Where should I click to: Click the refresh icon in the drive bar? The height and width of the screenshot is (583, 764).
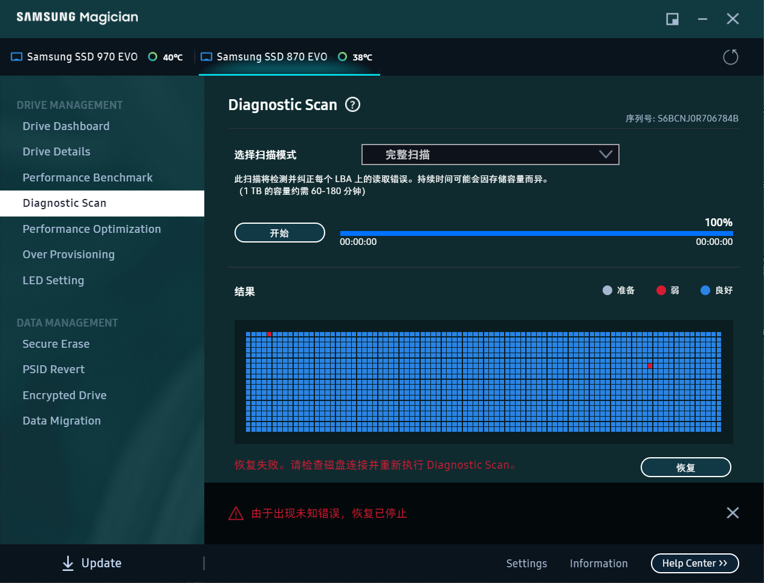pos(731,57)
